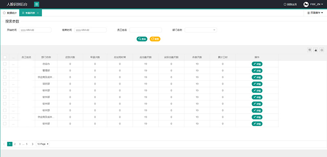
Task: Switch to the 数据统计 tab
Action: pyautogui.click(x=10, y=13)
